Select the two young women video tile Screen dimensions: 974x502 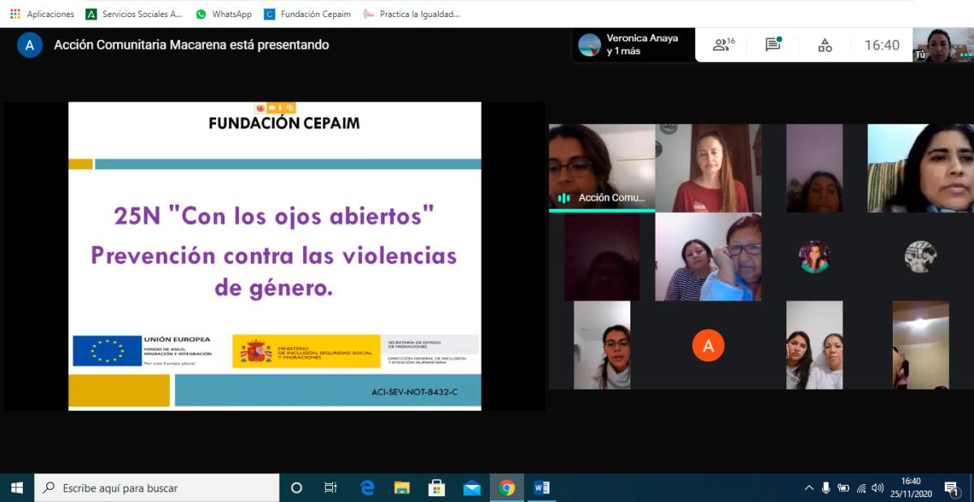(x=814, y=345)
